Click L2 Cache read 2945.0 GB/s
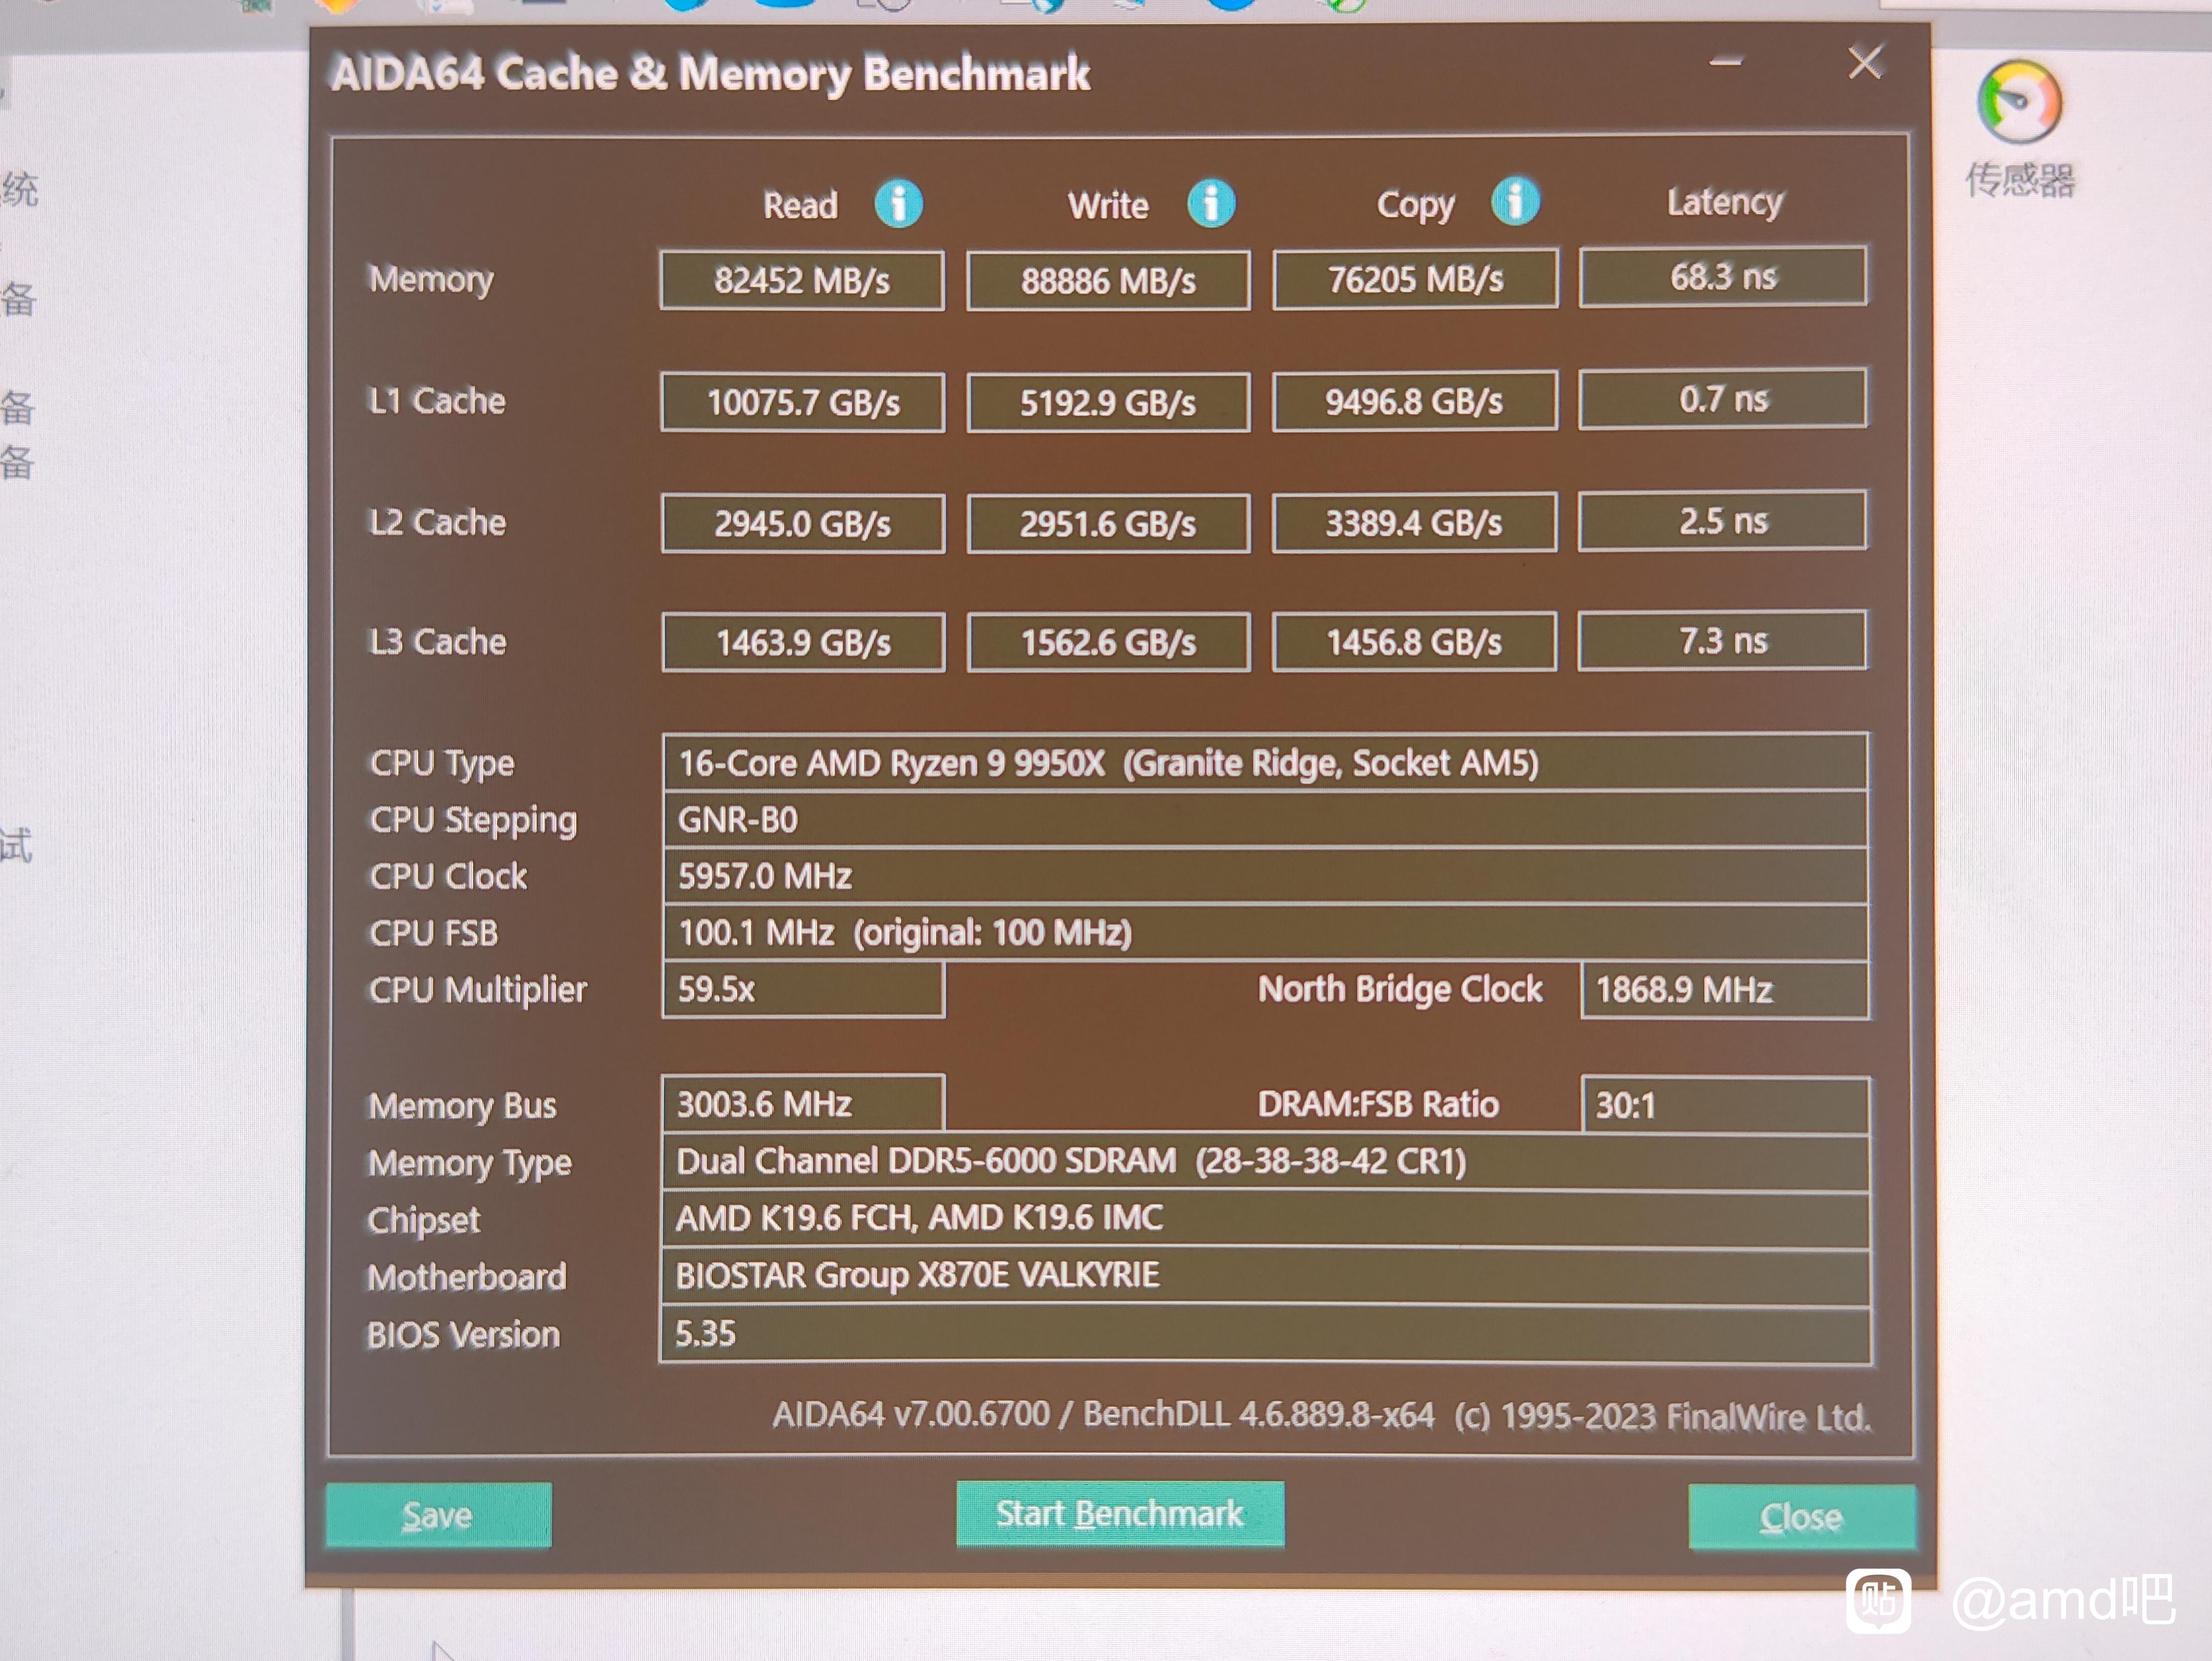Image resolution: width=2212 pixels, height=1661 pixels. 803,523
